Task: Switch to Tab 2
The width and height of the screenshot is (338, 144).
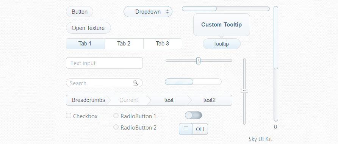Action: tap(124, 44)
